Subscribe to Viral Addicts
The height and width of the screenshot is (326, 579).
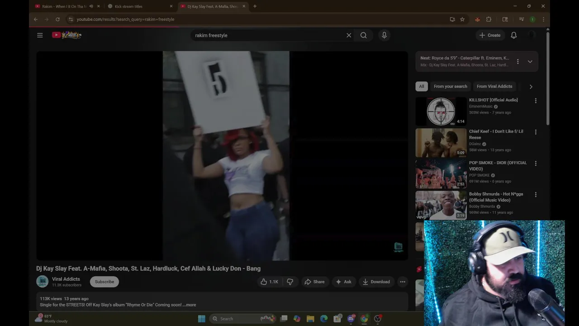104,282
